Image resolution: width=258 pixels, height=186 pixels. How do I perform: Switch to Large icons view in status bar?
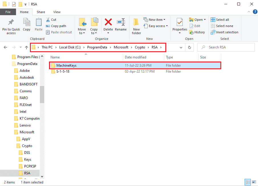pos(254,182)
